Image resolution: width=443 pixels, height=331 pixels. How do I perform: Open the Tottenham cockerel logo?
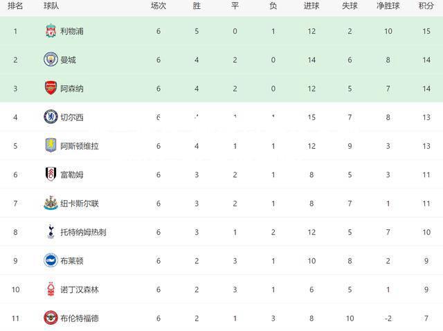point(51,232)
